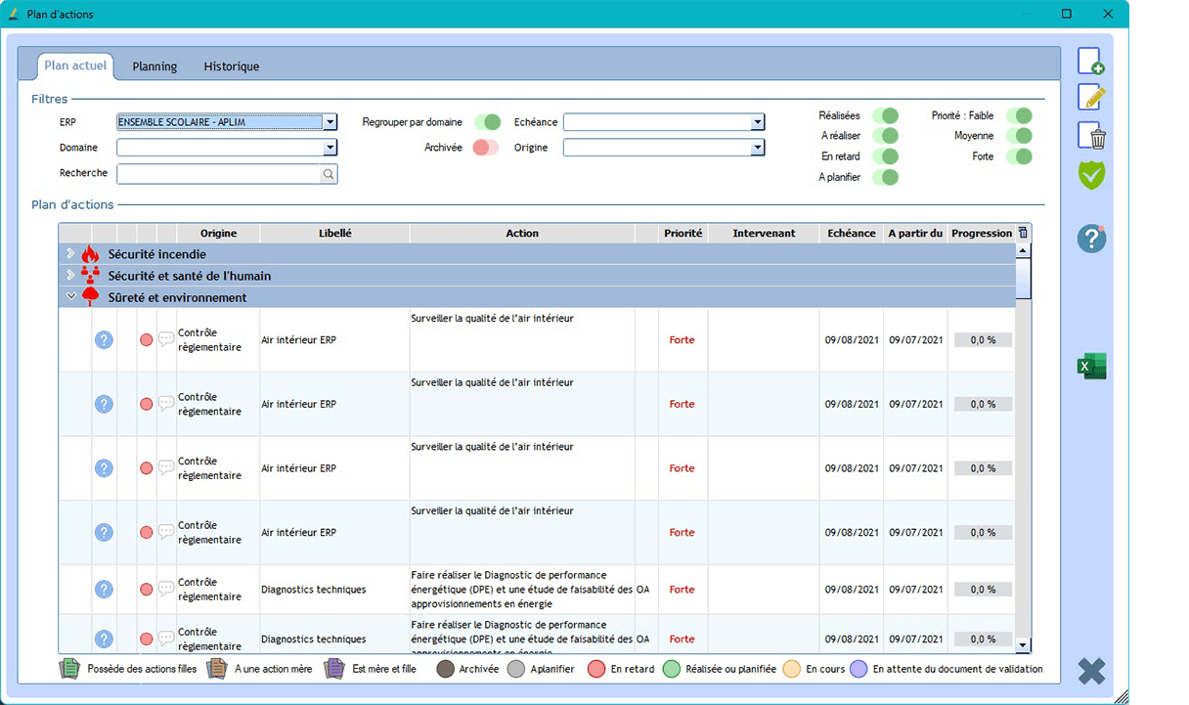Image resolution: width=1189 pixels, height=705 pixels.
Task: Click into the Recherche text field
Action: (x=219, y=174)
